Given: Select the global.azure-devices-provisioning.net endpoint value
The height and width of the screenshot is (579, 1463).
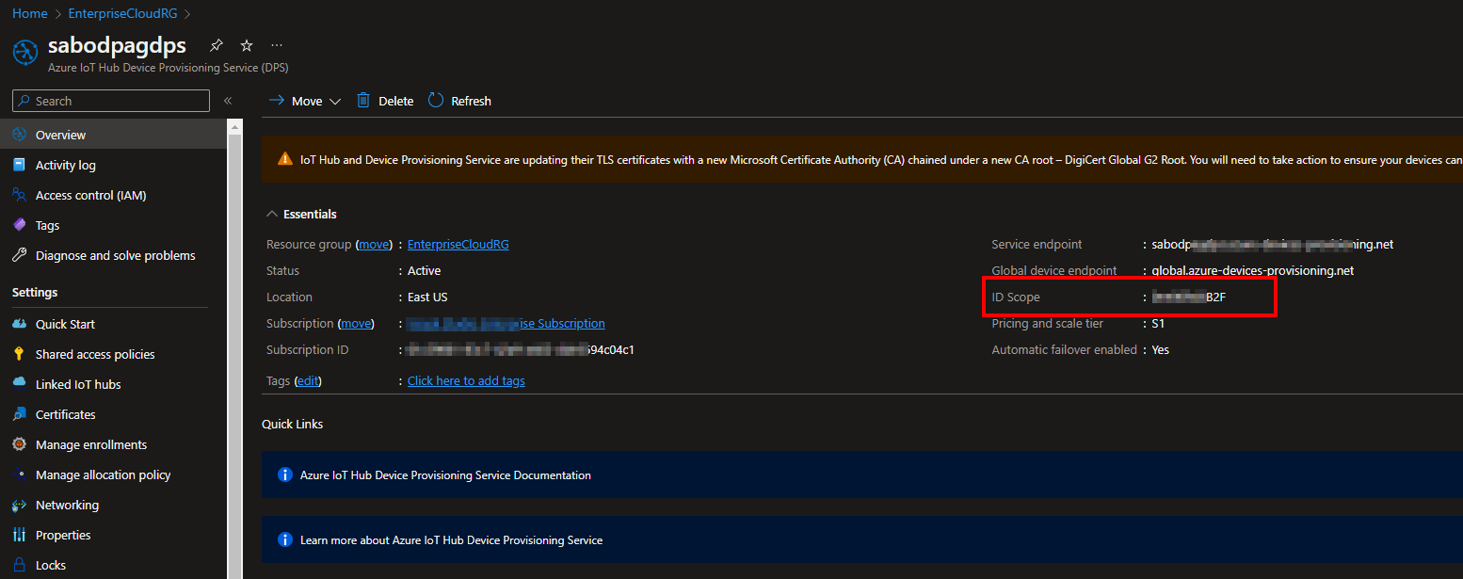Looking at the screenshot, I should click(x=1253, y=270).
